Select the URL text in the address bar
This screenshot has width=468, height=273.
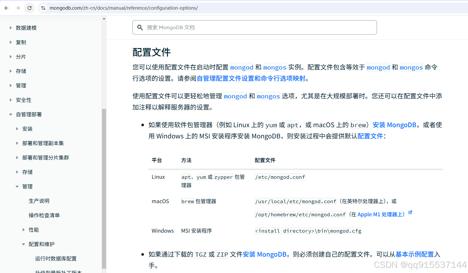(124, 8)
